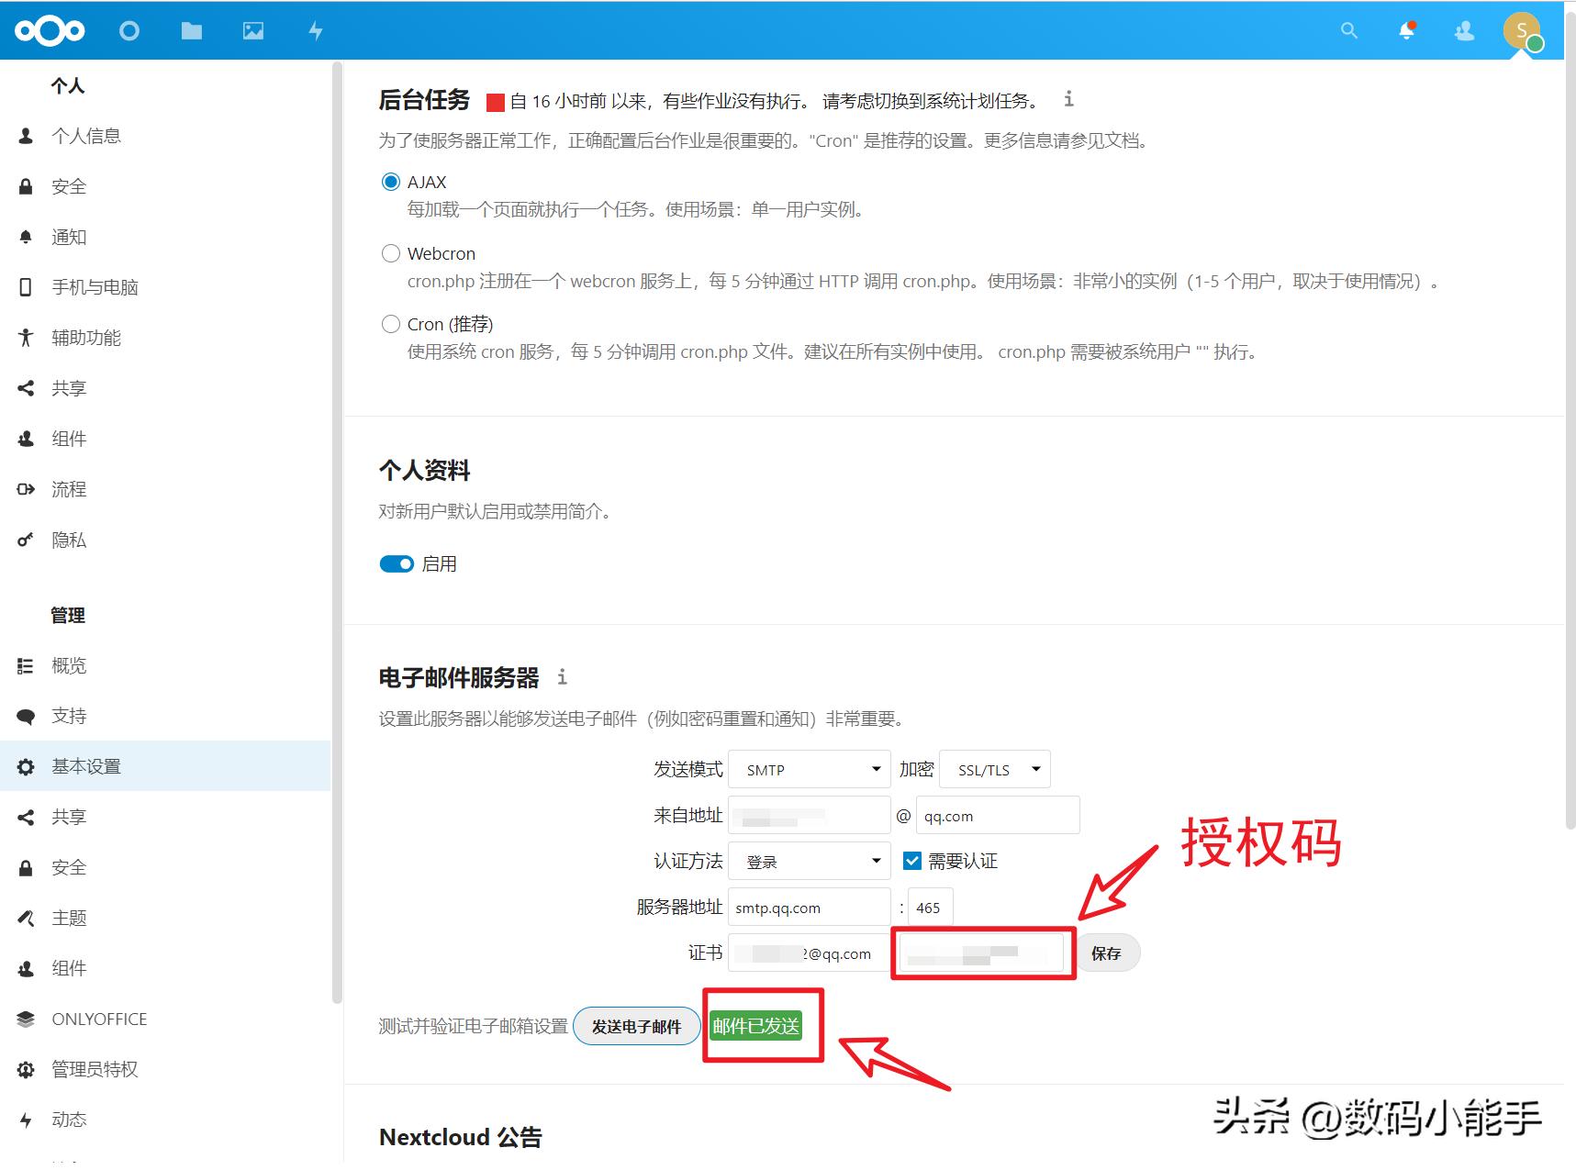Click the 发送电子邮件 button
Viewport: 1576px width, 1170px height.
tap(636, 1026)
